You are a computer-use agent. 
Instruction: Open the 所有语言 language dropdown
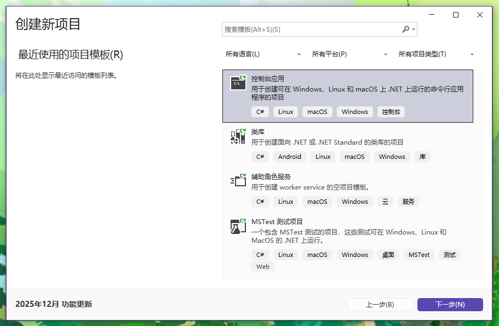click(x=263, y=54)
